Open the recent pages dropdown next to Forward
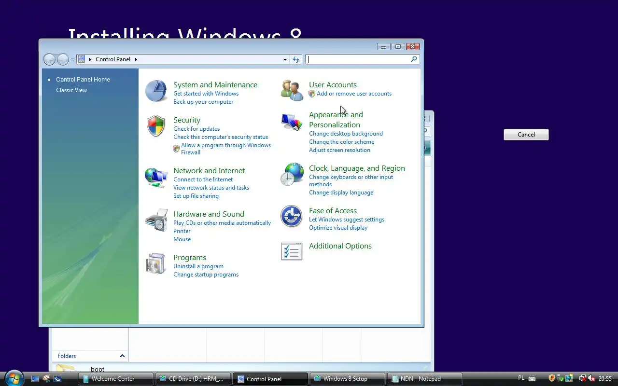 (x=73, y=59)
